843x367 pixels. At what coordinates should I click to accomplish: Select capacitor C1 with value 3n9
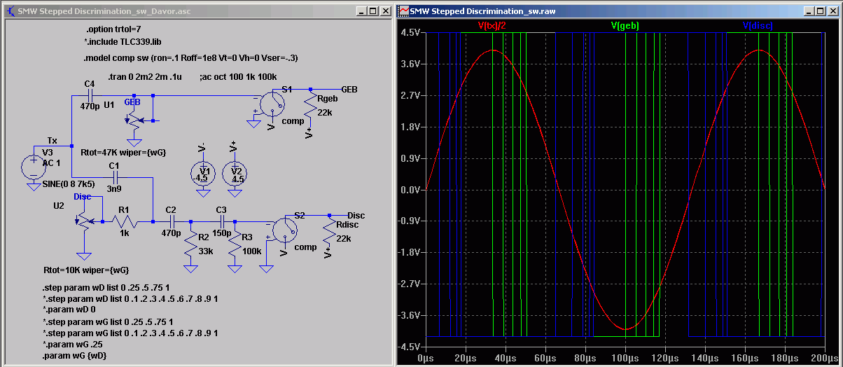pos(114,175)
